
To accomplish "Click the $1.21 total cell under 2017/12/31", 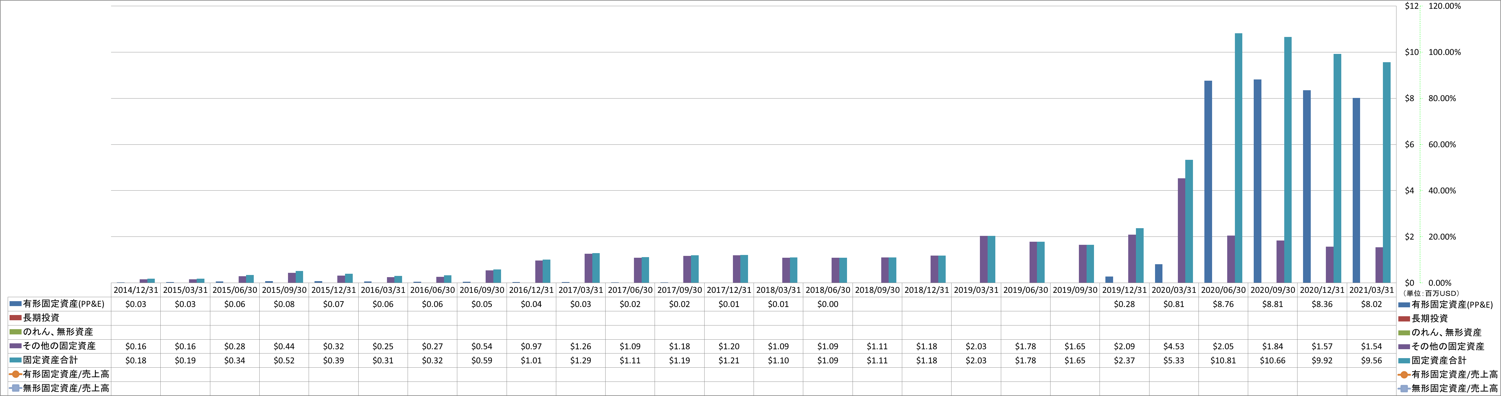I will point(728,361).
